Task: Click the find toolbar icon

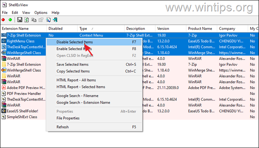Action: (48, 20)
